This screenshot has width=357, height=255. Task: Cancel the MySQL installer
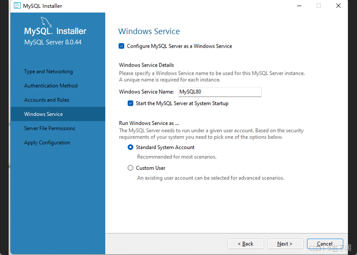[x=325, y=244]
